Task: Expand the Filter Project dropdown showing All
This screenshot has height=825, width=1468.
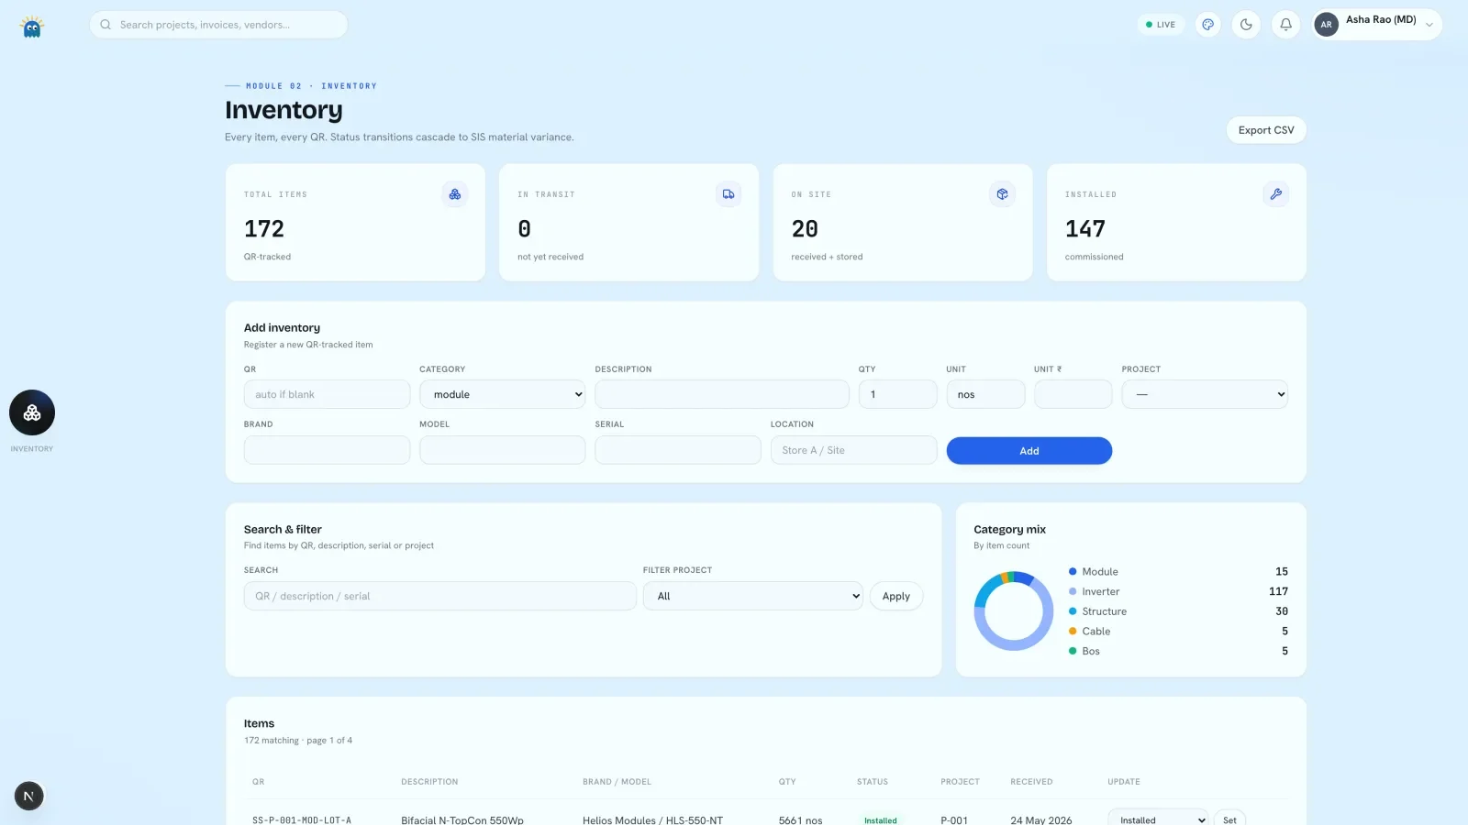Action: pos(753,596)
